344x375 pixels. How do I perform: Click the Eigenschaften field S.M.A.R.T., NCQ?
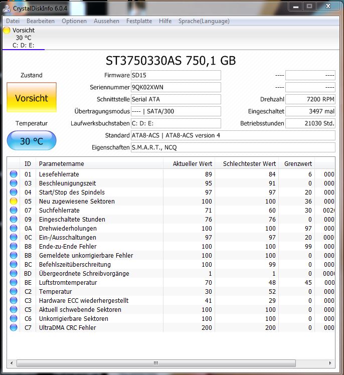[x=233, y=147]
